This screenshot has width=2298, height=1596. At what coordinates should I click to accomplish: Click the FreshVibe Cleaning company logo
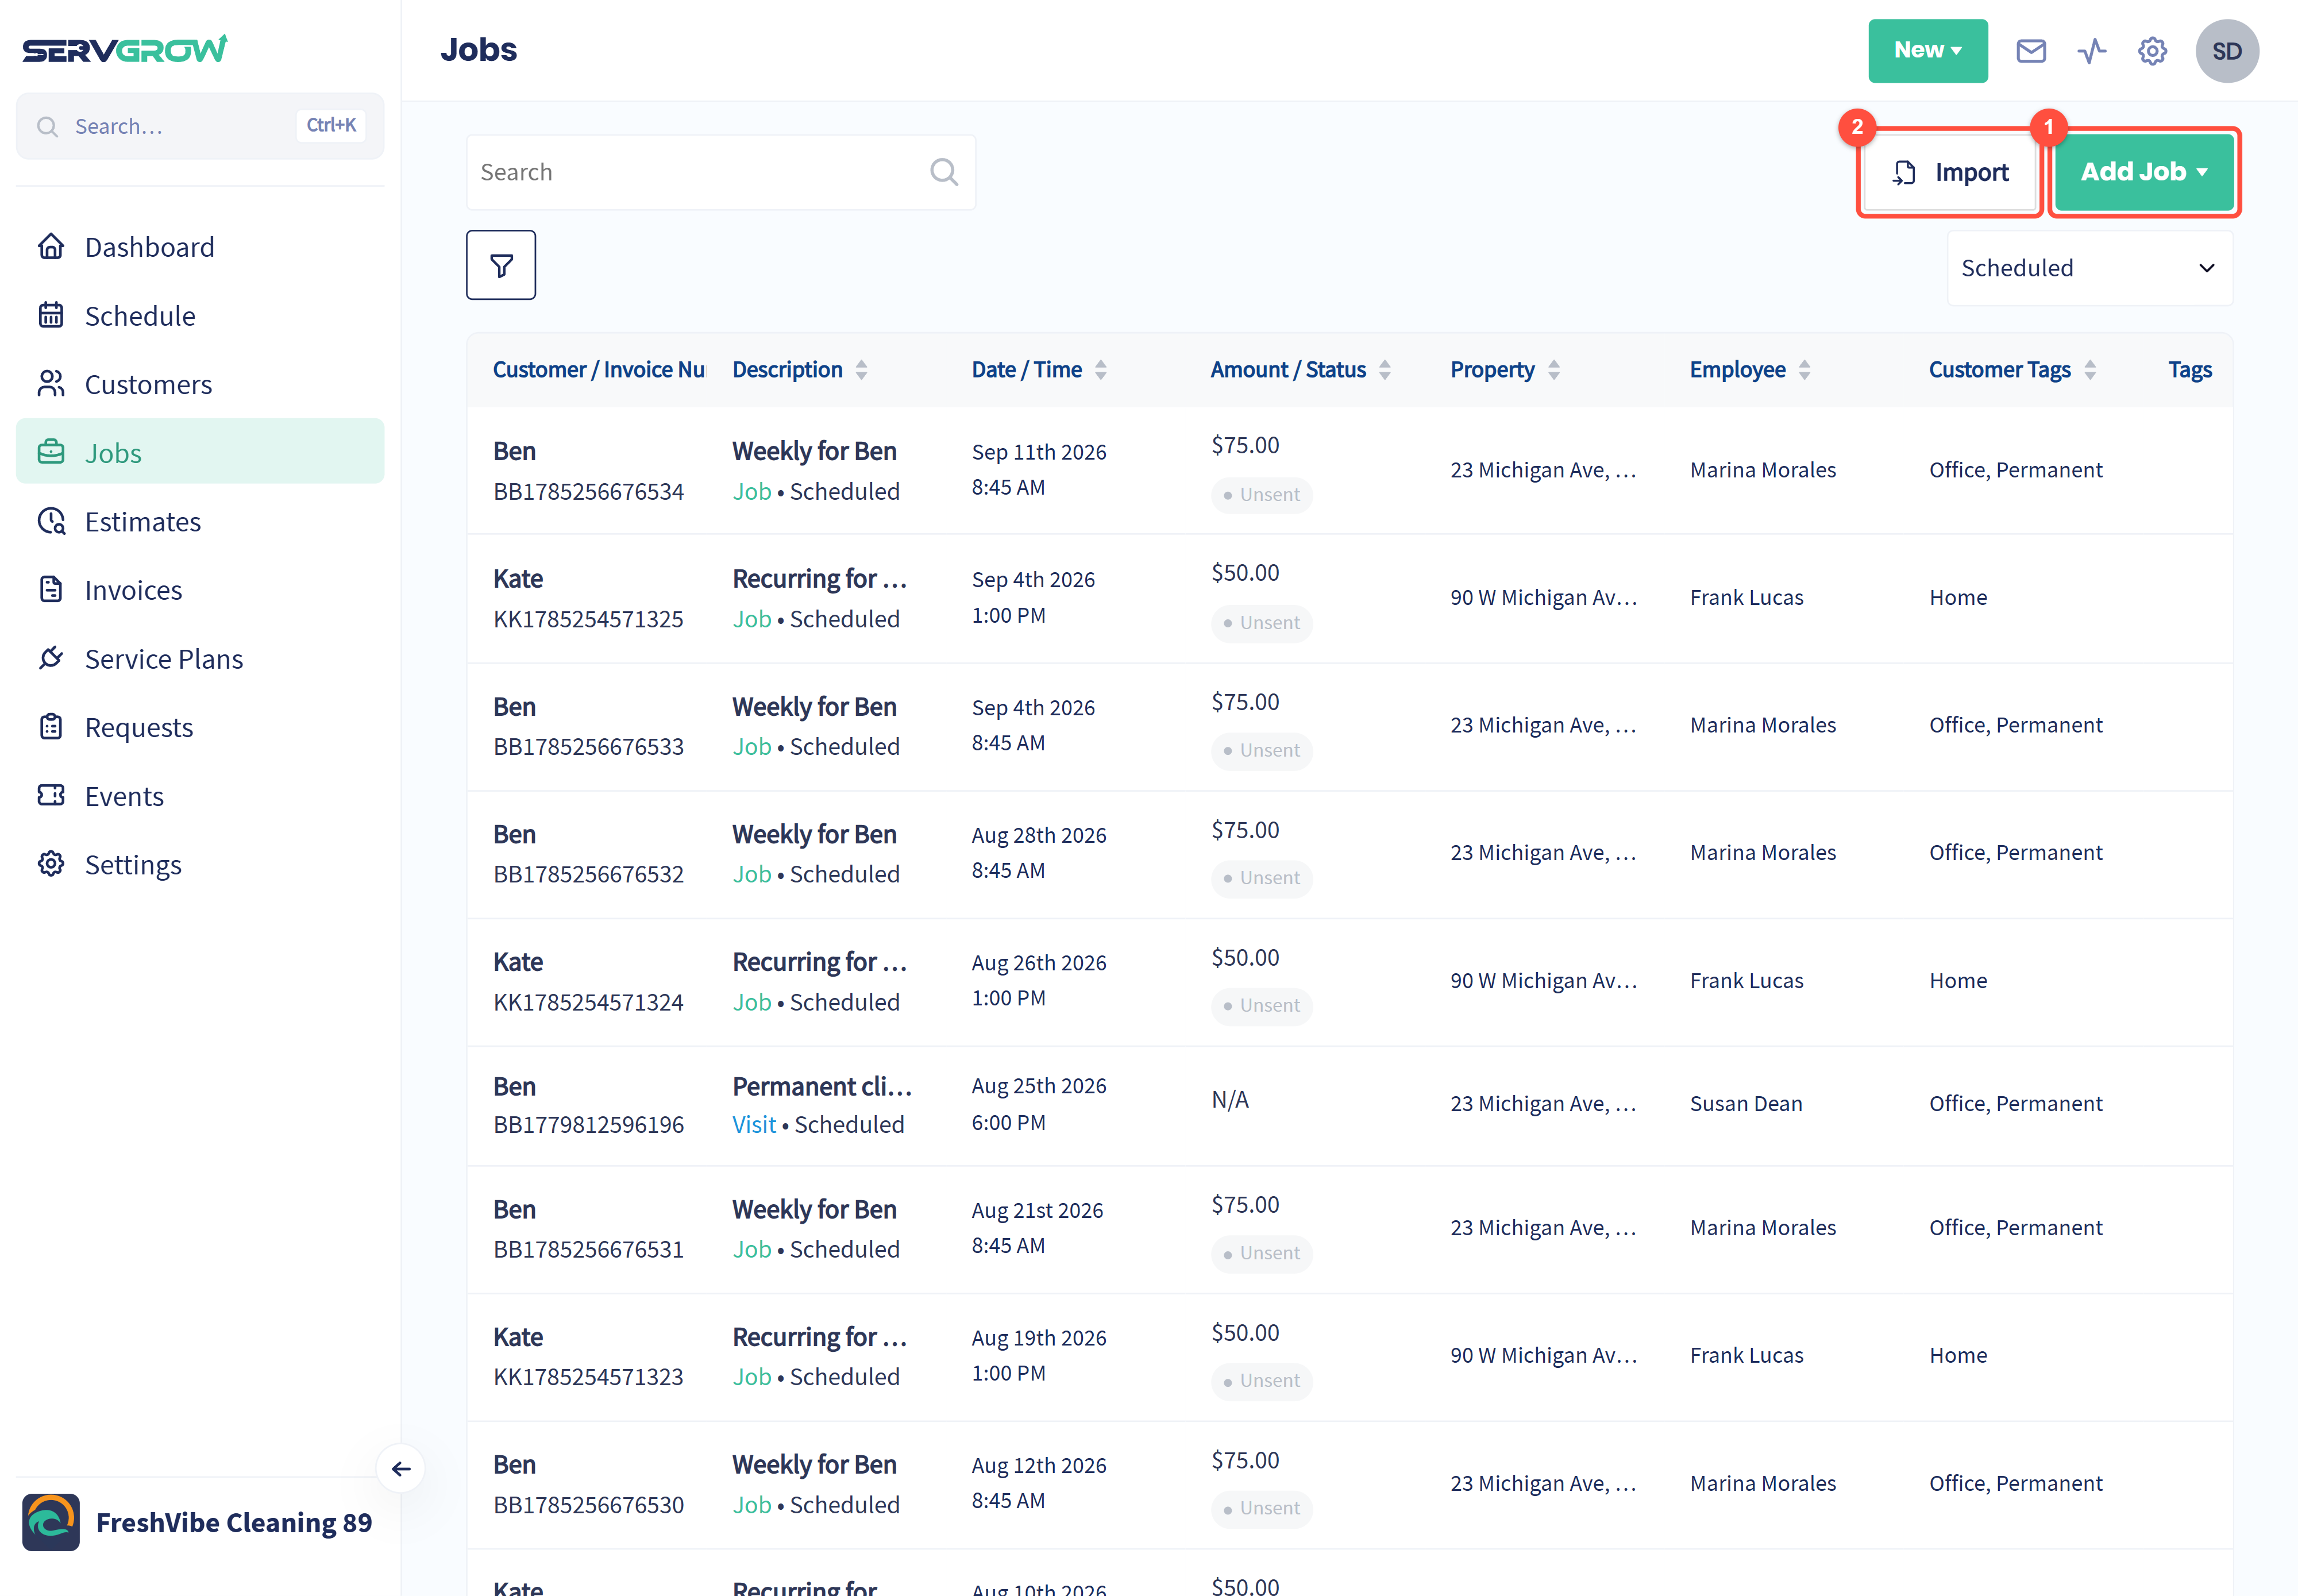tap(51, 1521)
